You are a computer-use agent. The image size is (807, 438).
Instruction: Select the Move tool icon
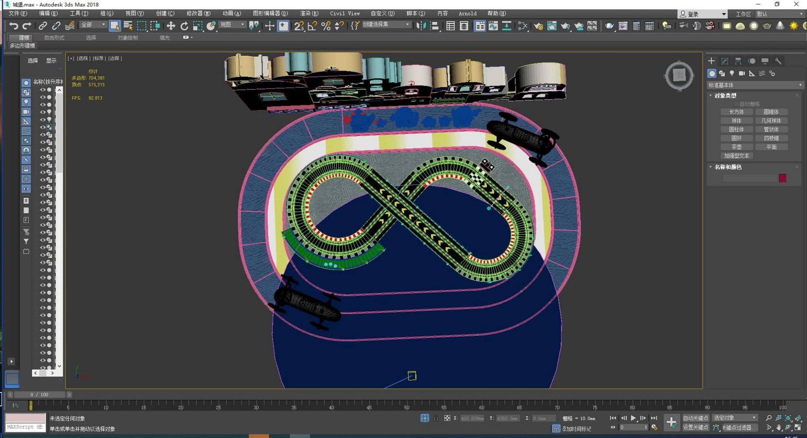pyautogui.click(x=171, y=26)
